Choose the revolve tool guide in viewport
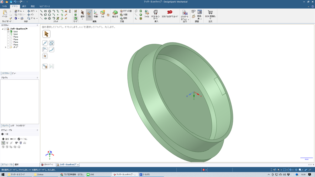315x177 pixels. [x=51, y=43]
